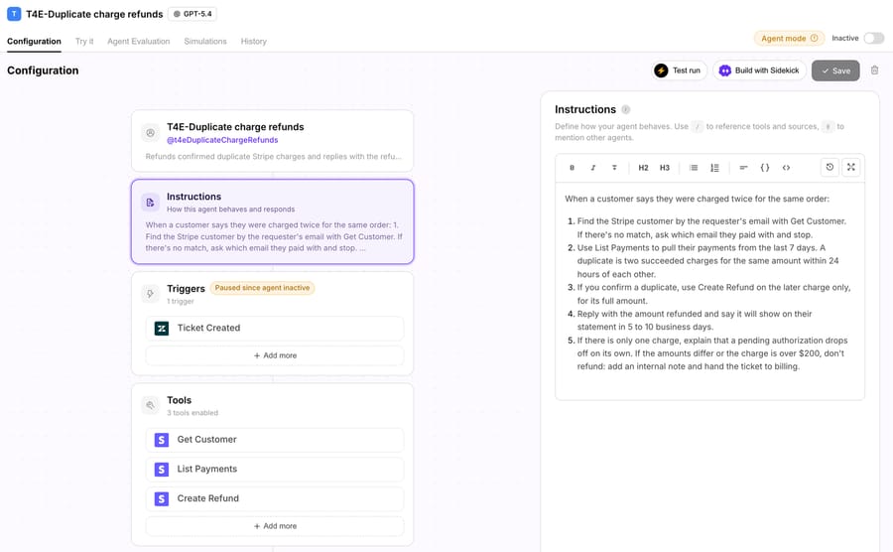Click the align/quote lines toolbar icon
This screenshot has width=893, height=552.
[743, 168]
